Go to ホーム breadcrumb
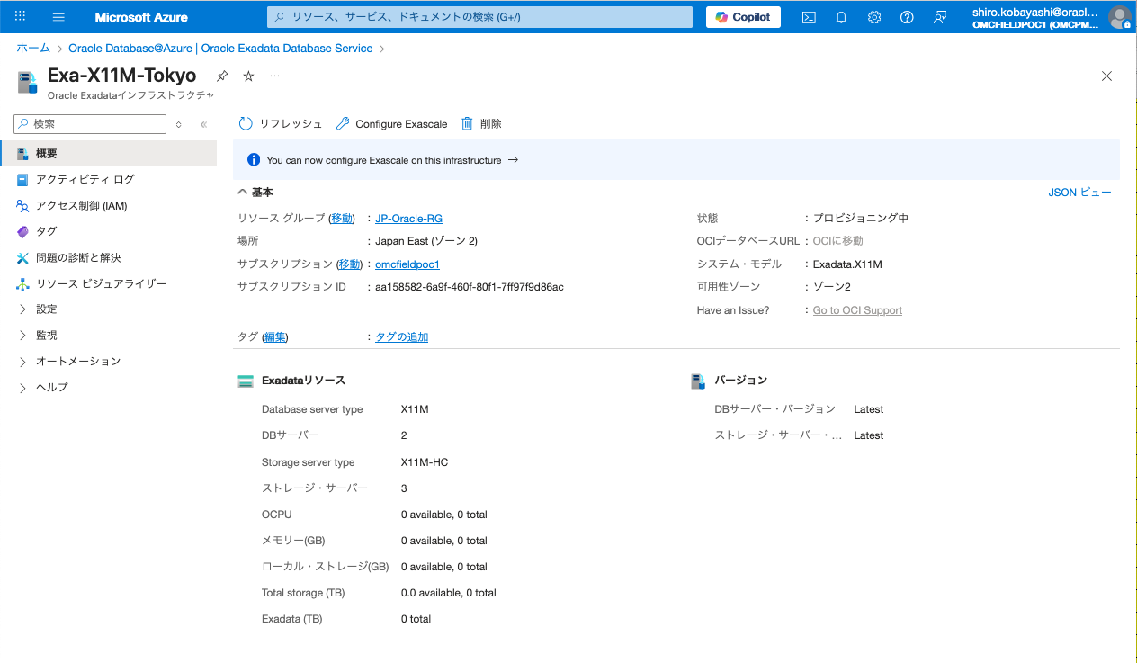This screenshot has width=1137, height=663. [x=33, y=49]
